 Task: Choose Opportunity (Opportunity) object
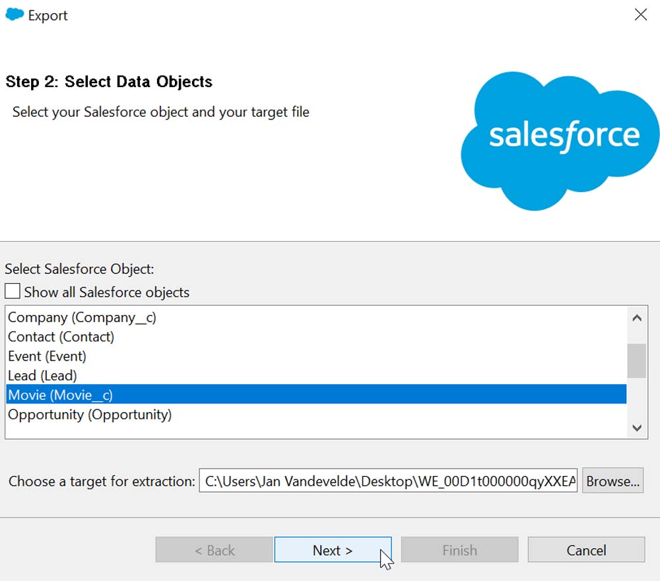pyautogui.click(x=90, y=415)
